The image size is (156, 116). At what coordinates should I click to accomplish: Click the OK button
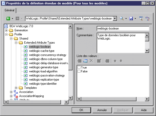81,110
